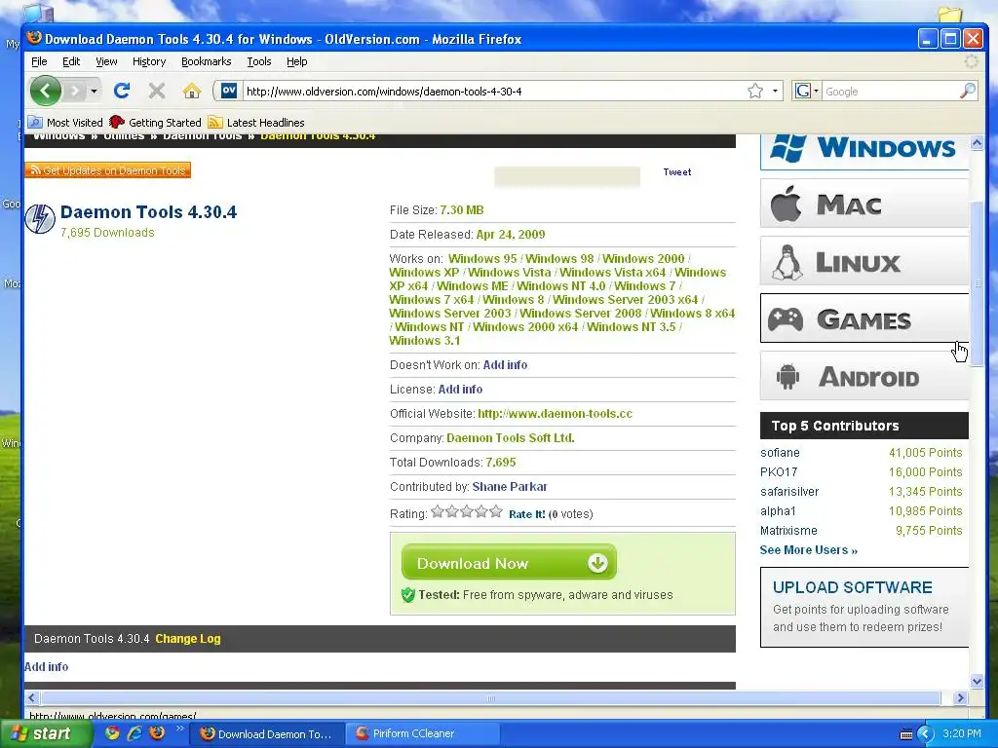Open the Bookmarks menu
This screenshot has width=998, height=748.
(x=207, y=61)
